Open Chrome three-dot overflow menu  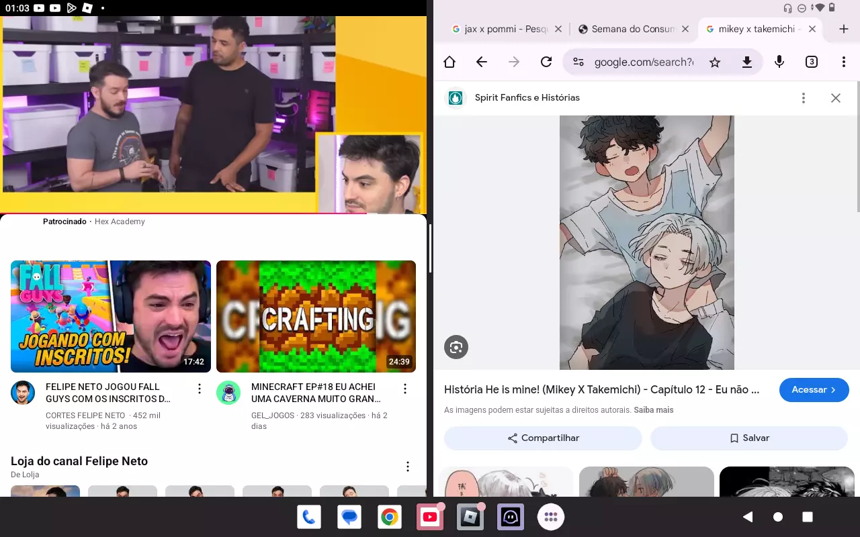tap(844, 62)
